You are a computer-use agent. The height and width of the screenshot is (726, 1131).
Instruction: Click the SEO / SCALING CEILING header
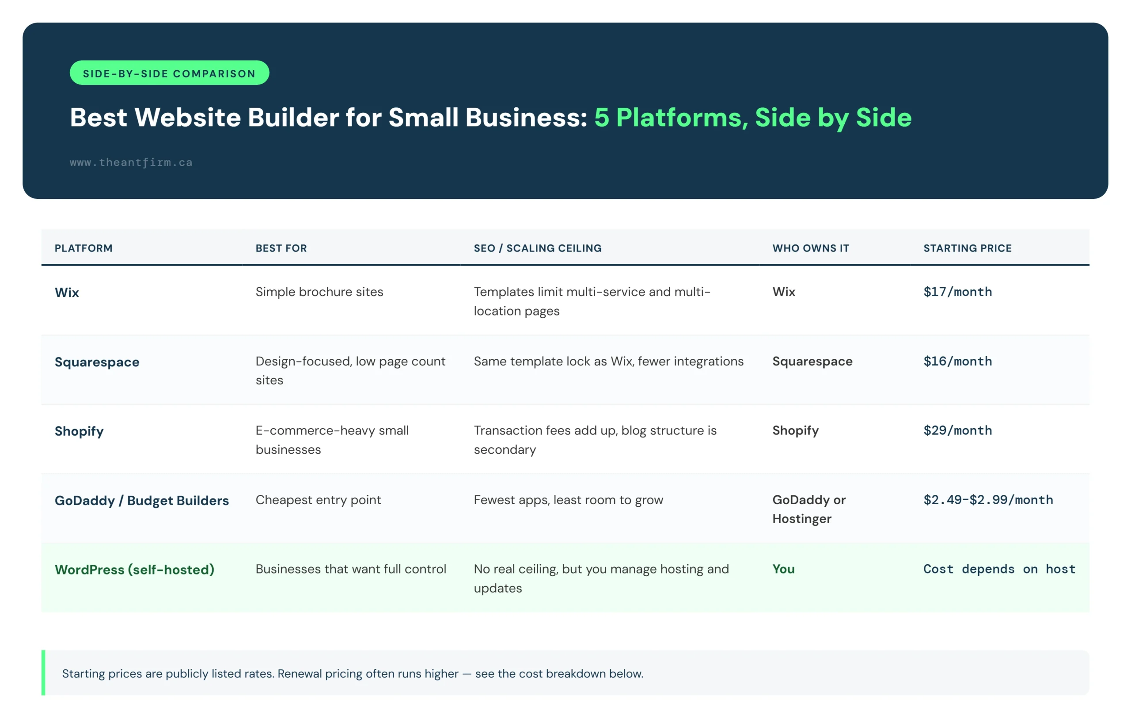pos(538,248)
